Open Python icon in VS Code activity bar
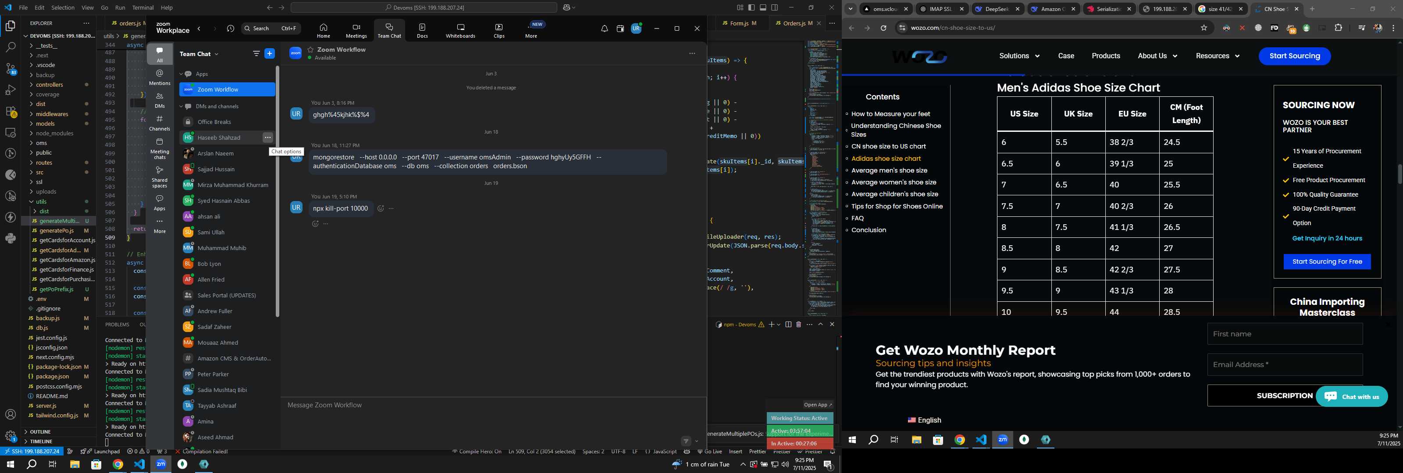 coord(11,238)
